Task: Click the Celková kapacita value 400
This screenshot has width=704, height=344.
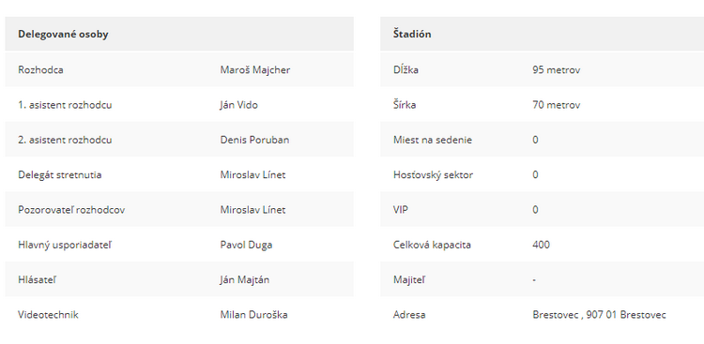Action: pyautogui.click(x=541, y=245)
